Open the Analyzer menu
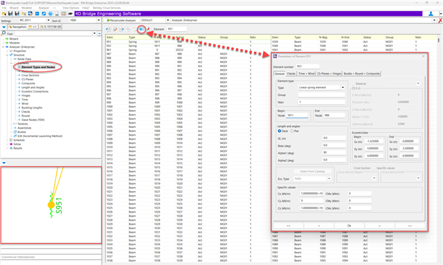Image resolution: width=443 pixels, height=265 pixels. tap(44, 8)
